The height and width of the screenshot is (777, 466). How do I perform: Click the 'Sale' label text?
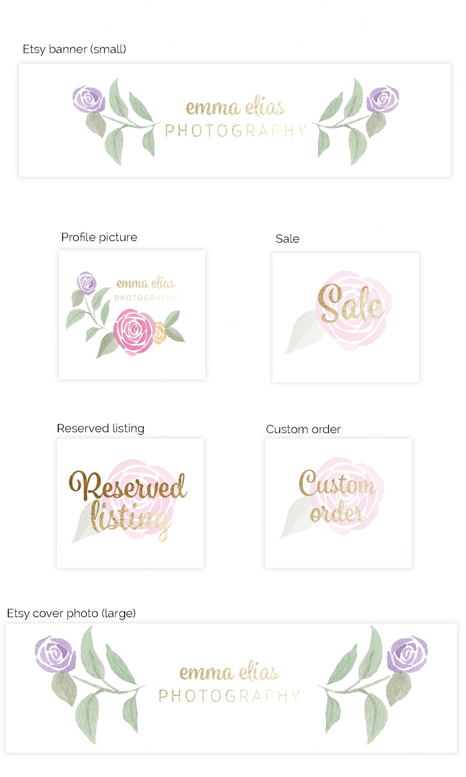287,238
